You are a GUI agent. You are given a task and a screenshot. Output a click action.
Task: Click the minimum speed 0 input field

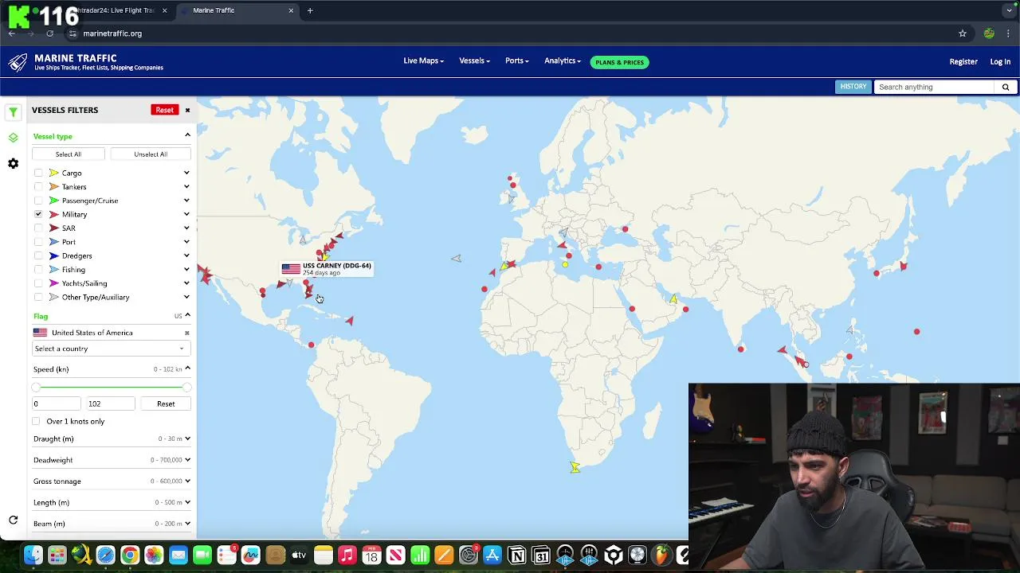pos(56,403)
